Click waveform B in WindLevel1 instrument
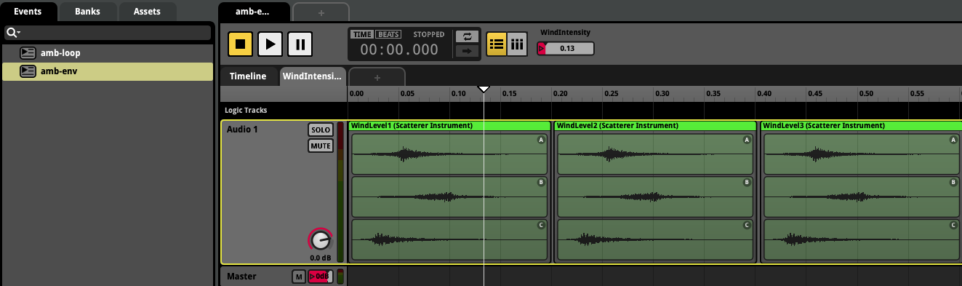Viewport: 962px width, 286px height. [450, 196]
